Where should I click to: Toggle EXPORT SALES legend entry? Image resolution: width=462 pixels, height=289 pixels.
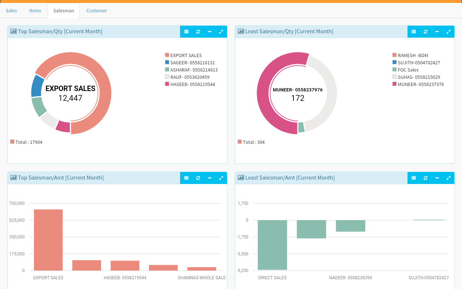point(183,55)
